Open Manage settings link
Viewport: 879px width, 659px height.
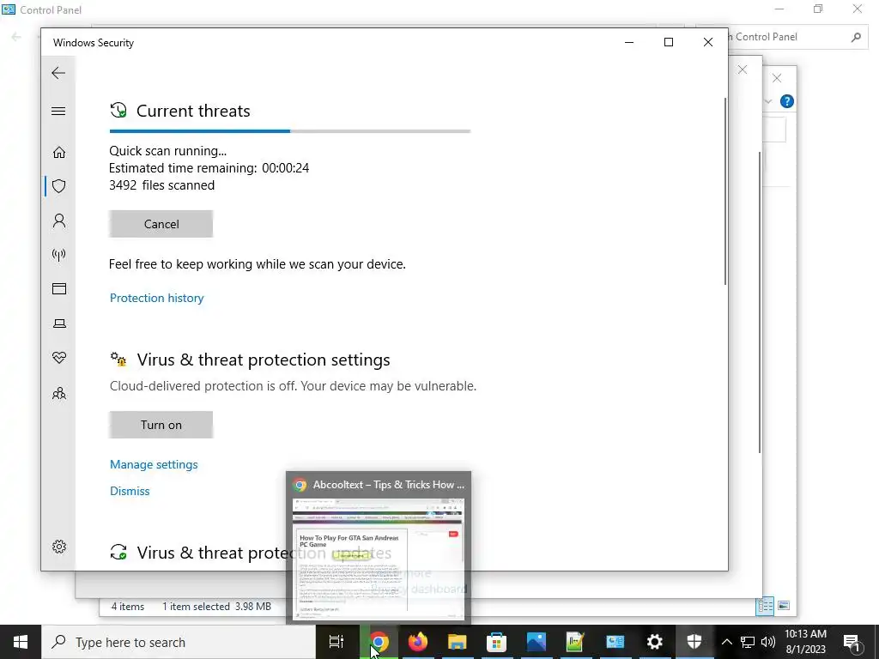154,464
